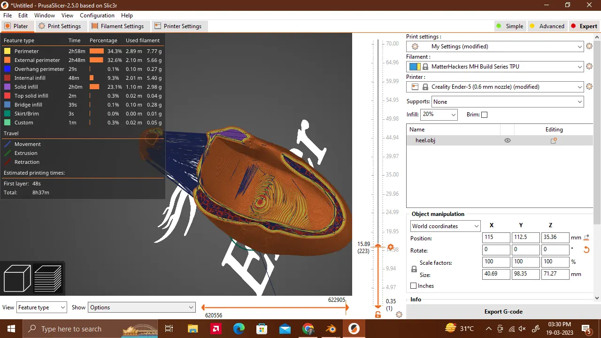Open the Window menu
The width and height of the screenshot is (601, 338).
[45, 15]
